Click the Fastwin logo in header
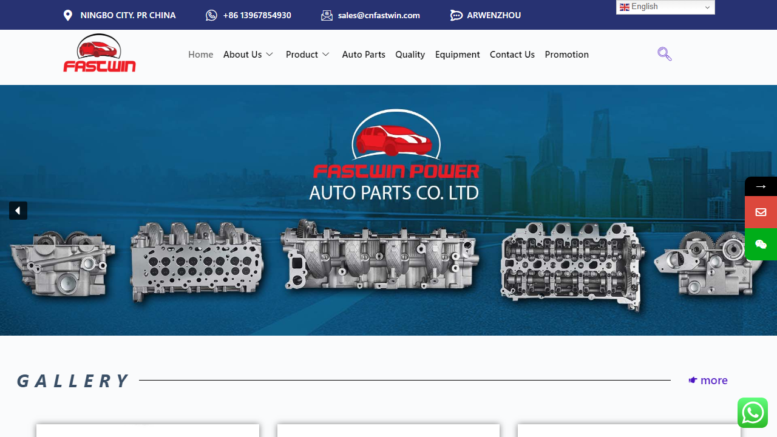Screen dimensions: 777x437 pyautogui.click(x=100, y=53)
